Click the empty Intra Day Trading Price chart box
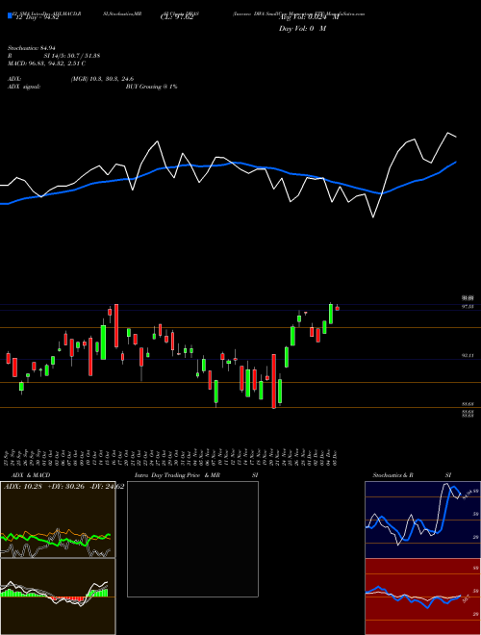This screenshot has width=481, height=635. pyautogui.click(x=192, y=539)
